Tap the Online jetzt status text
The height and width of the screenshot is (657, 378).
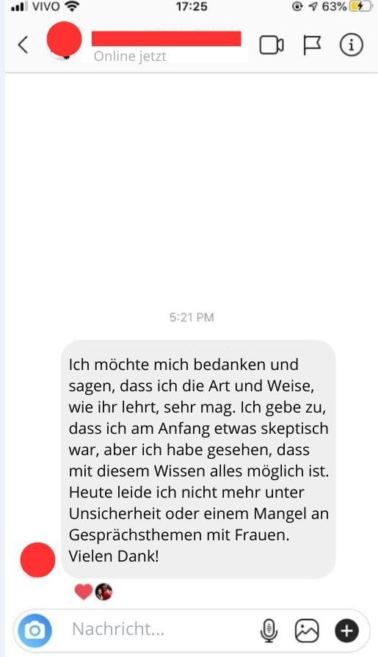(x=130, y=56)
